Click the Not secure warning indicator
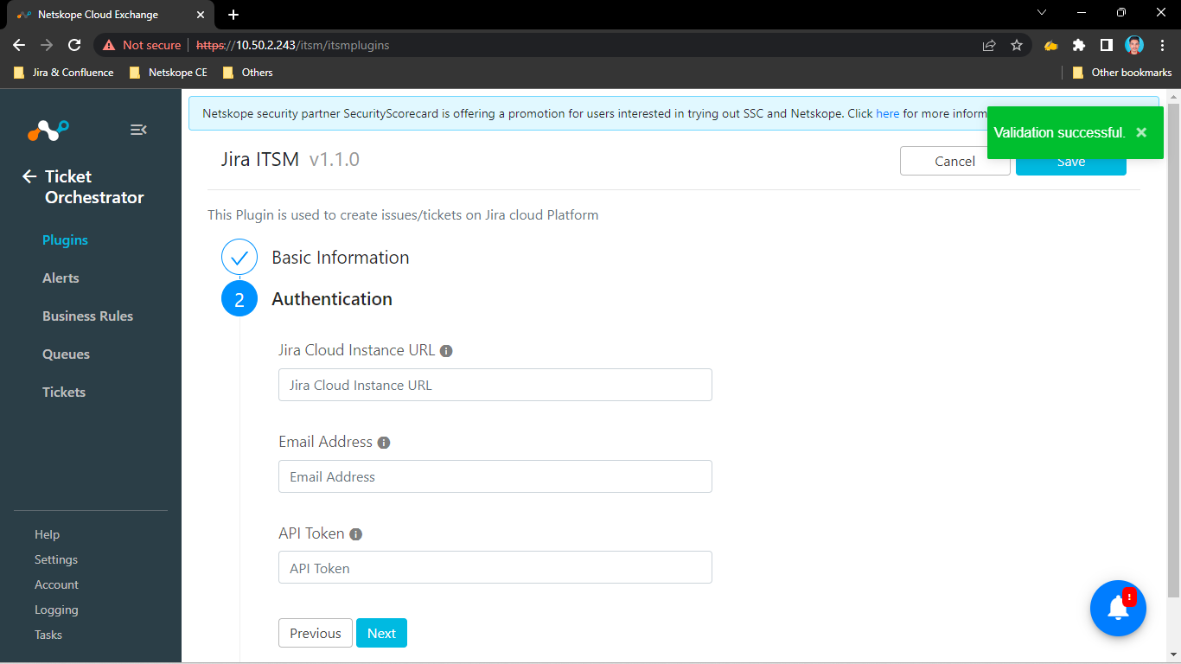This screenshot has height=664, width=1181. 142,45
